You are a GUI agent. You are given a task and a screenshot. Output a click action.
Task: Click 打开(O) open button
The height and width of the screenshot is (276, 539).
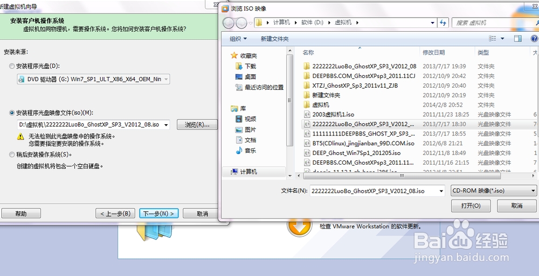click(x=471, y=206)
